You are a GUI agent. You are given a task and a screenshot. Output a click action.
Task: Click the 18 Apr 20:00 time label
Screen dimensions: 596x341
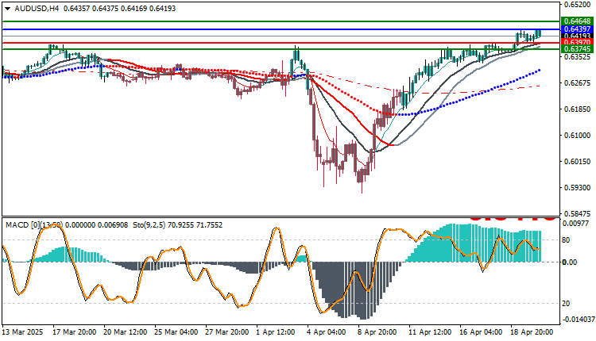pyautogui.click(x=532, y=332)
